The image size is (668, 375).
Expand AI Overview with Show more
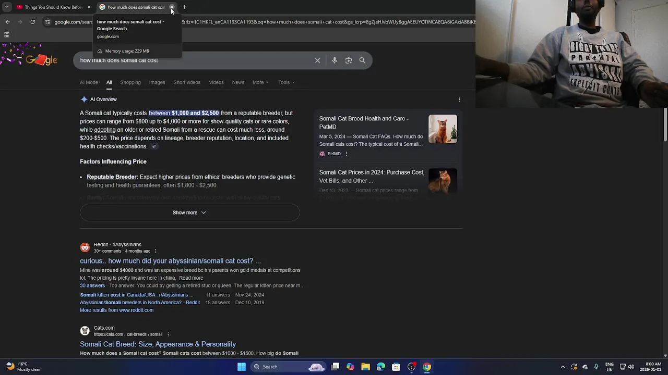[189, 213]
